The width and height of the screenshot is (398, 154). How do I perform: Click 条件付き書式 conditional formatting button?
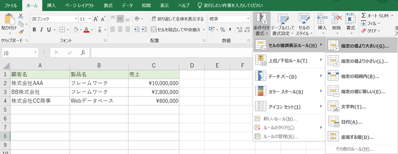pyautogui.click(x=261, y=24)
